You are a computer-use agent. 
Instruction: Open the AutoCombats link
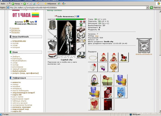19,71
